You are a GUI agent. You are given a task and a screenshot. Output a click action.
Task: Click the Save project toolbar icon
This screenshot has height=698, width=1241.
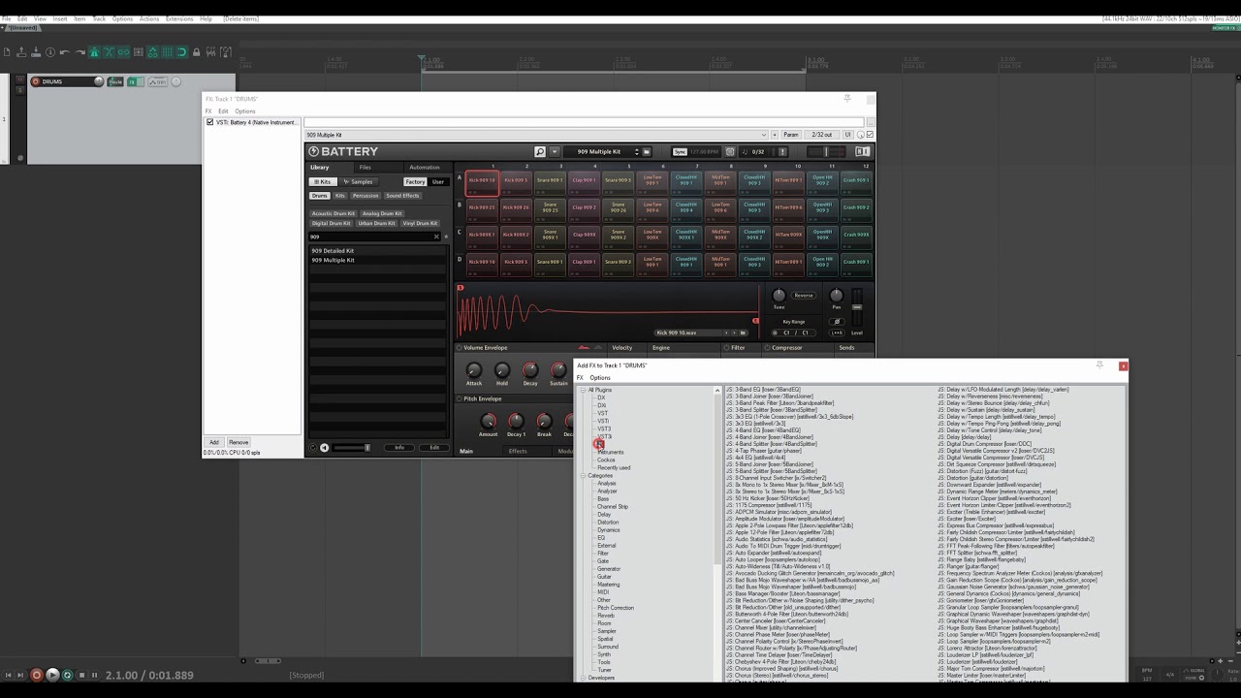pos(37,52)
